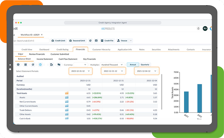
Task: Switch to Quarterly period toggle
Action: tap(145, 65)
